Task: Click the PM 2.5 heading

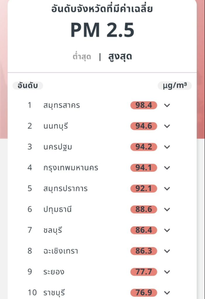Action: point(102,30)
